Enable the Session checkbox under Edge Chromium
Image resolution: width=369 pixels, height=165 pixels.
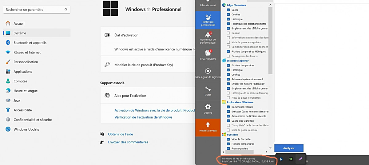pyautogui.click(x=228, y=33)
